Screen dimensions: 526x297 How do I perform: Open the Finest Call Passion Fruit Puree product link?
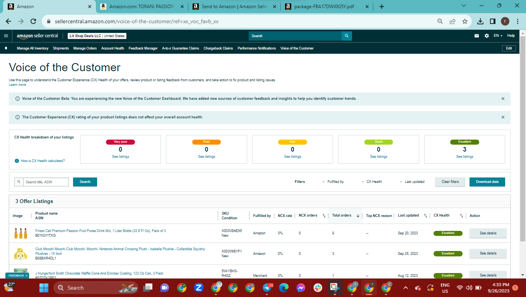(x=101, y=231)
